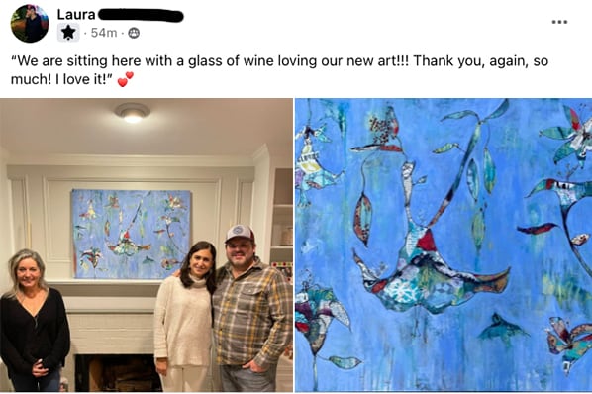
Task: Open the 54m post timestamp link
Action: (x=104, y=33)
